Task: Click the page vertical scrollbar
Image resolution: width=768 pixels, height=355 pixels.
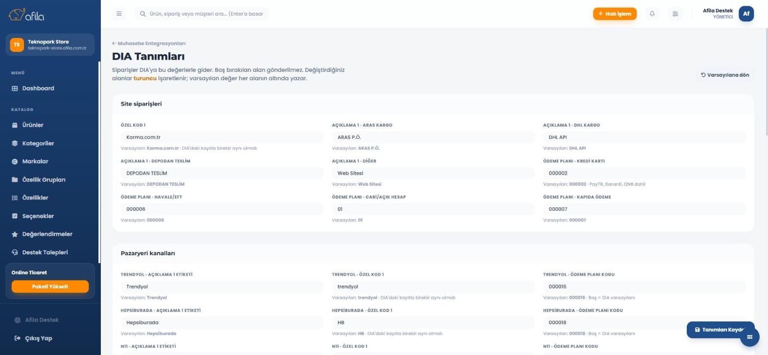Action: tap(767, 82)
